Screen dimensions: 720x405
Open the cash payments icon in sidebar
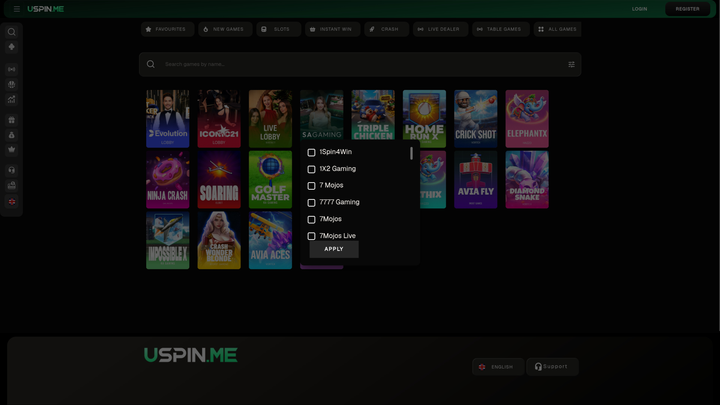pos(12,185)
